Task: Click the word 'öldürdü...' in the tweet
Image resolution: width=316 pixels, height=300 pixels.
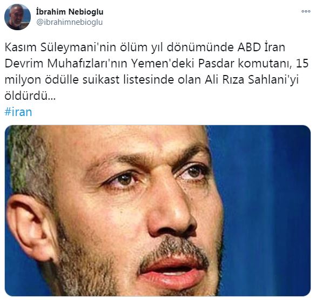Action: pyautogui.click(x=30, y=96)
